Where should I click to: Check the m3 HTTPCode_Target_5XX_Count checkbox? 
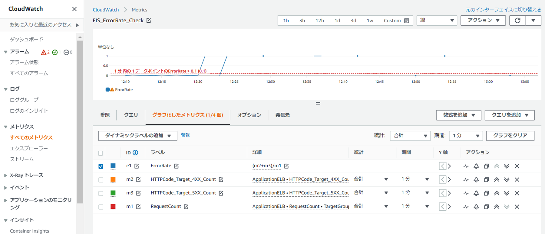click(101, 193)
